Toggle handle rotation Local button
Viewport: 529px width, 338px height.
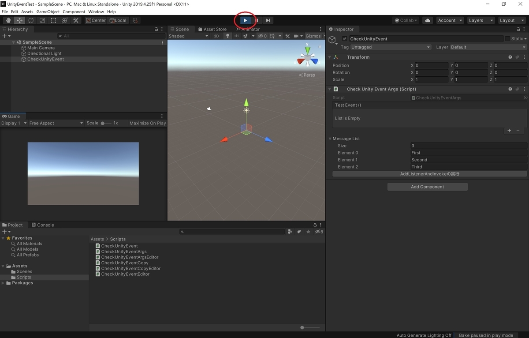pos(118,20)
